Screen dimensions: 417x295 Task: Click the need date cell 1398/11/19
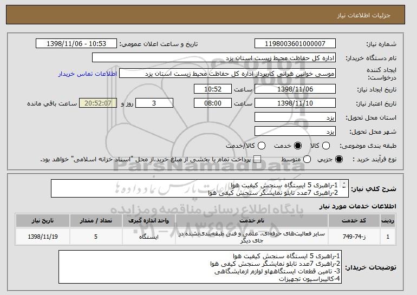[x=43, y=237]
